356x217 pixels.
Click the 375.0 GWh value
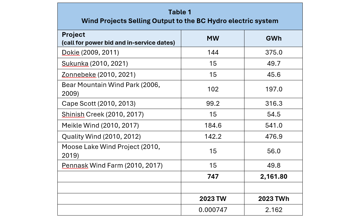tap(273, 53)
